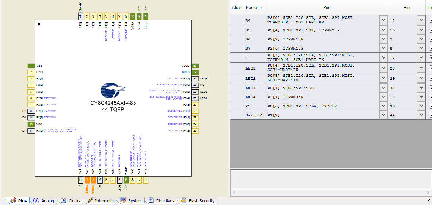
Task: Switch to the Clocks tab label
Action: point(74,201)
